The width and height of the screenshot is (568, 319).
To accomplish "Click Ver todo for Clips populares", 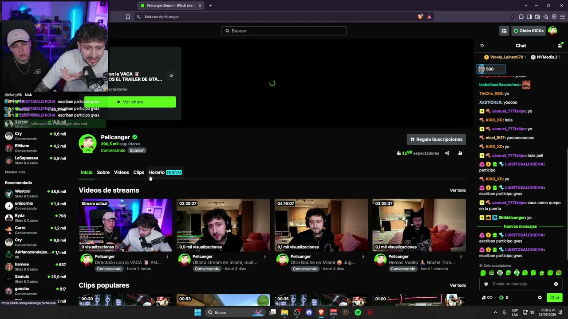I will [458, 285].
